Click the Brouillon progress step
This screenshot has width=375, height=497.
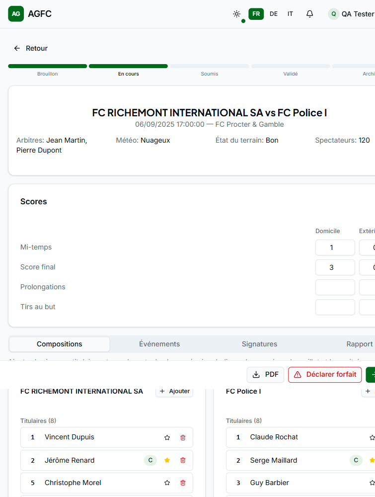(48, 71)
